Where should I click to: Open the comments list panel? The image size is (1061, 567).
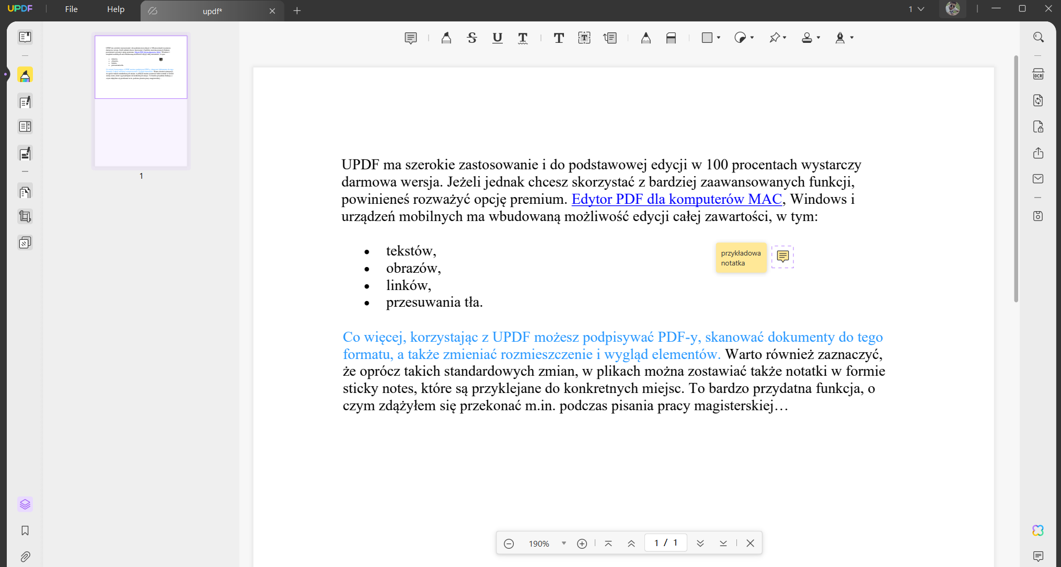tap(1039, 556)
